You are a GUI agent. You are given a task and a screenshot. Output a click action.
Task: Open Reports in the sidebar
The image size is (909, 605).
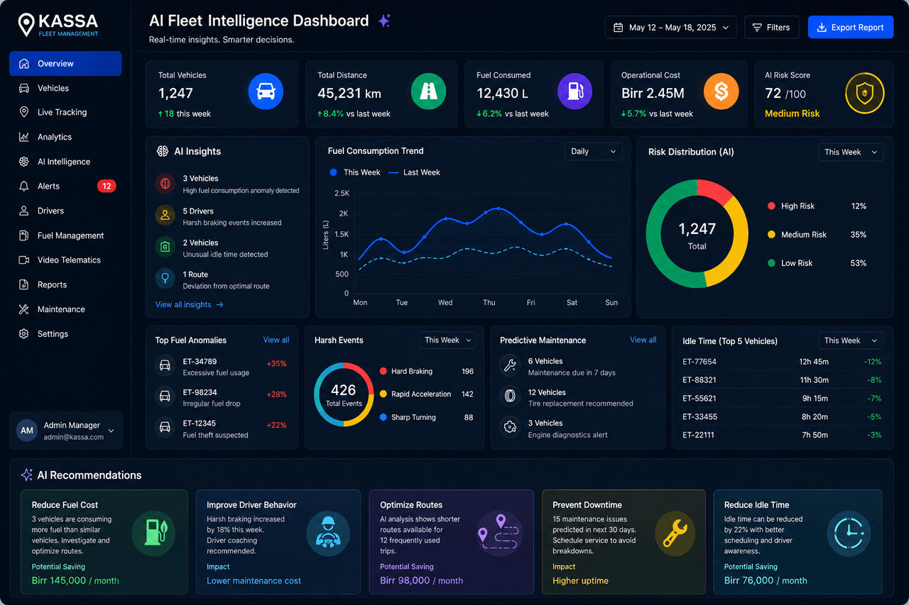pos(65,284)
